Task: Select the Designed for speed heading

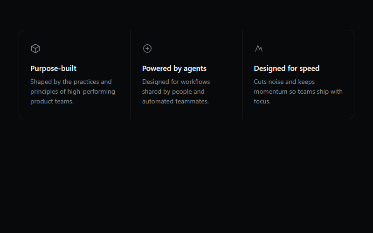Action: pos(287,69)
